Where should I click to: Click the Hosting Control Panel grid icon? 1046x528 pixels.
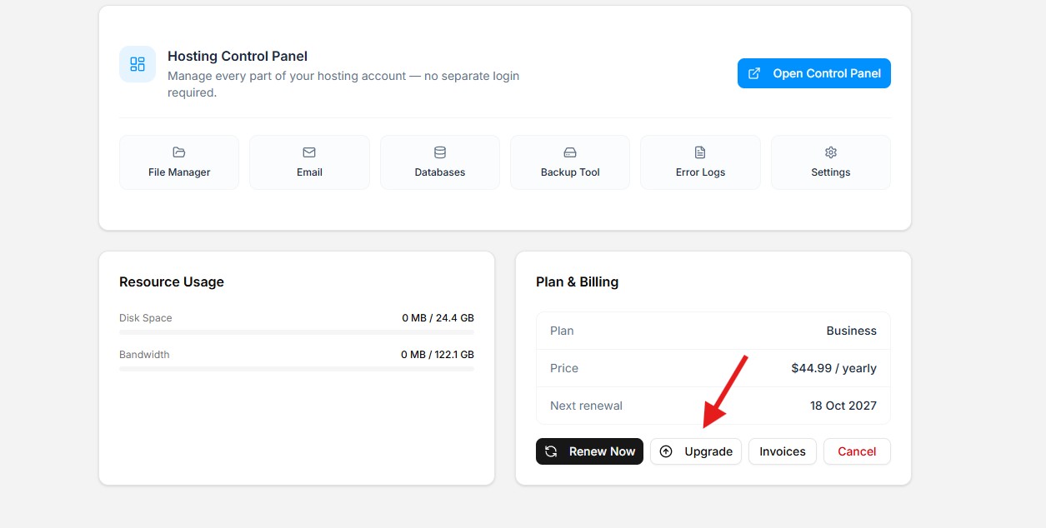138,64
